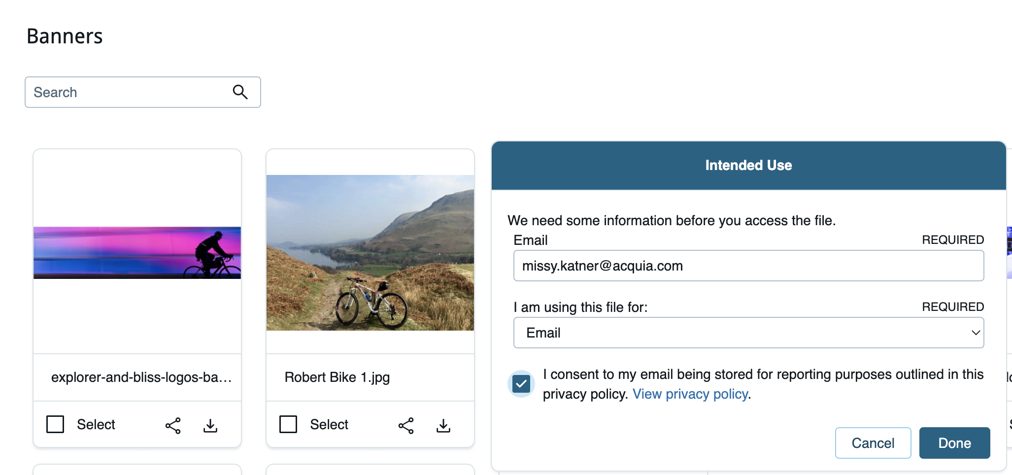Screen dimensions: 1012x475
Task: Tick Select checkbox for Robert Bike 1.jpg
Action: (288, 424)
